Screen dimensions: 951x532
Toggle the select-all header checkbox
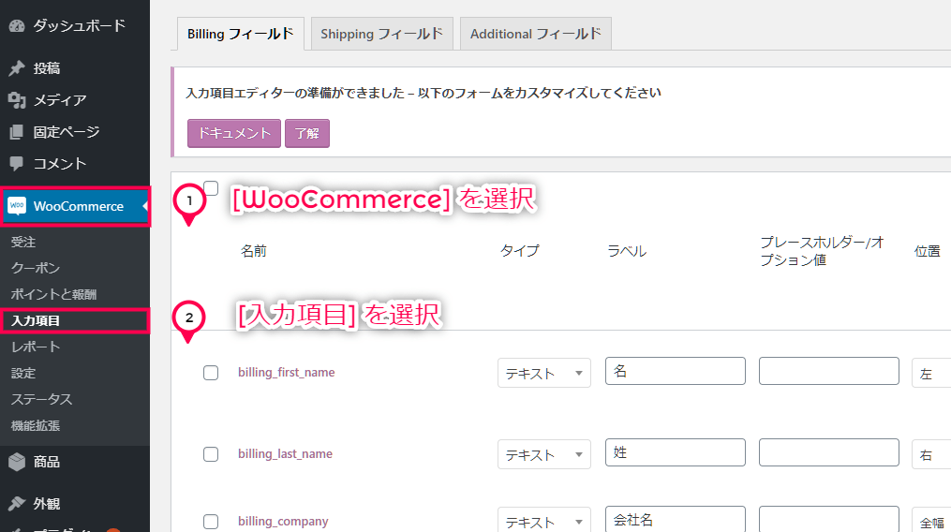211,188
